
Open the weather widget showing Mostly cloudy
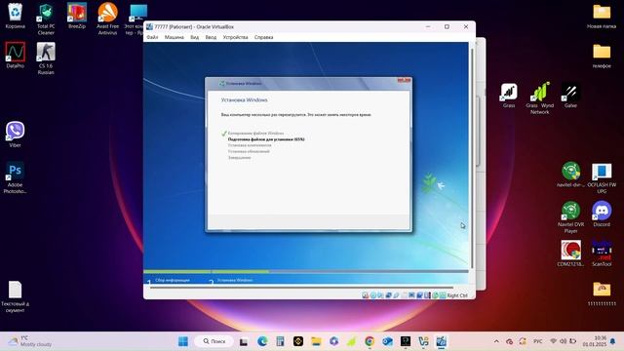(30, 341)
